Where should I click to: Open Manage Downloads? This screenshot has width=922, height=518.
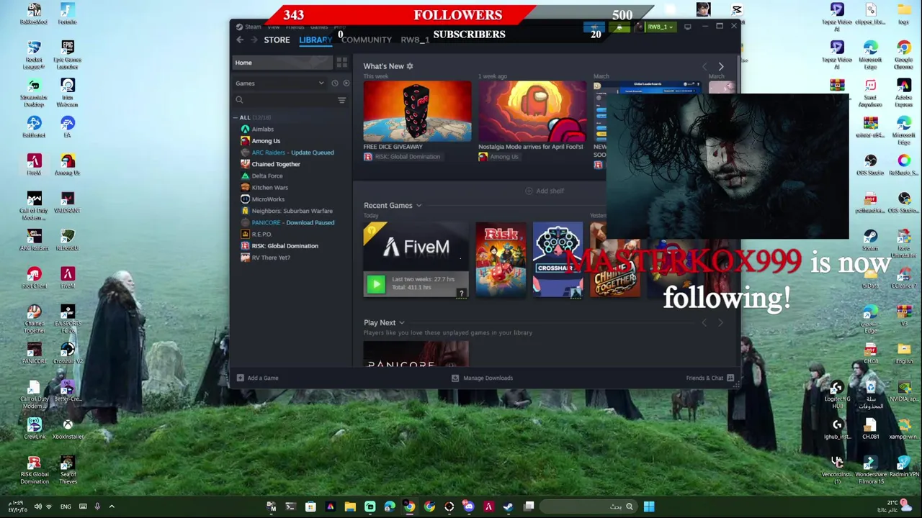482,378
